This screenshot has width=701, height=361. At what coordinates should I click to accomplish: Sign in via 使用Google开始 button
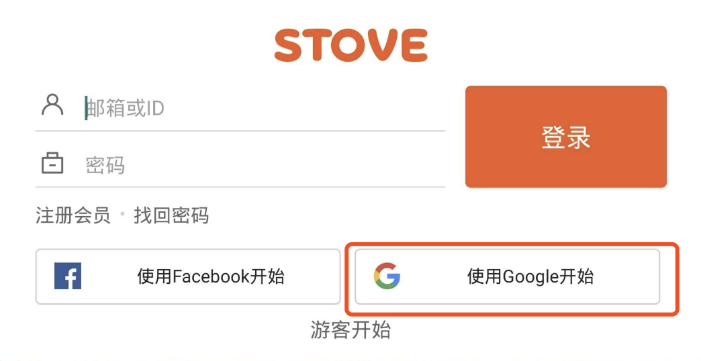508,276
